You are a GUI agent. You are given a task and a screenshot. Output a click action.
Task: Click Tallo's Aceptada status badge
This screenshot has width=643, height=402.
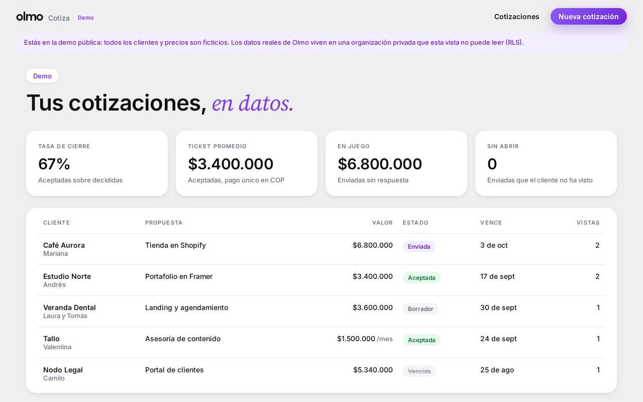pyautogui.click(x=421, y=340)
